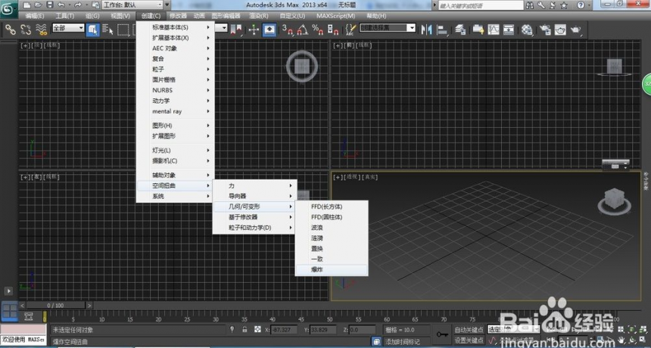Toggle the 3D Snaps magnet icon
Image resolution: width=651 pixels, height=348 pixels.
(287, 30)
